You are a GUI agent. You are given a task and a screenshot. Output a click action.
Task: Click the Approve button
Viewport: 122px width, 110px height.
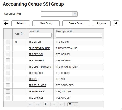click(101, 23)
